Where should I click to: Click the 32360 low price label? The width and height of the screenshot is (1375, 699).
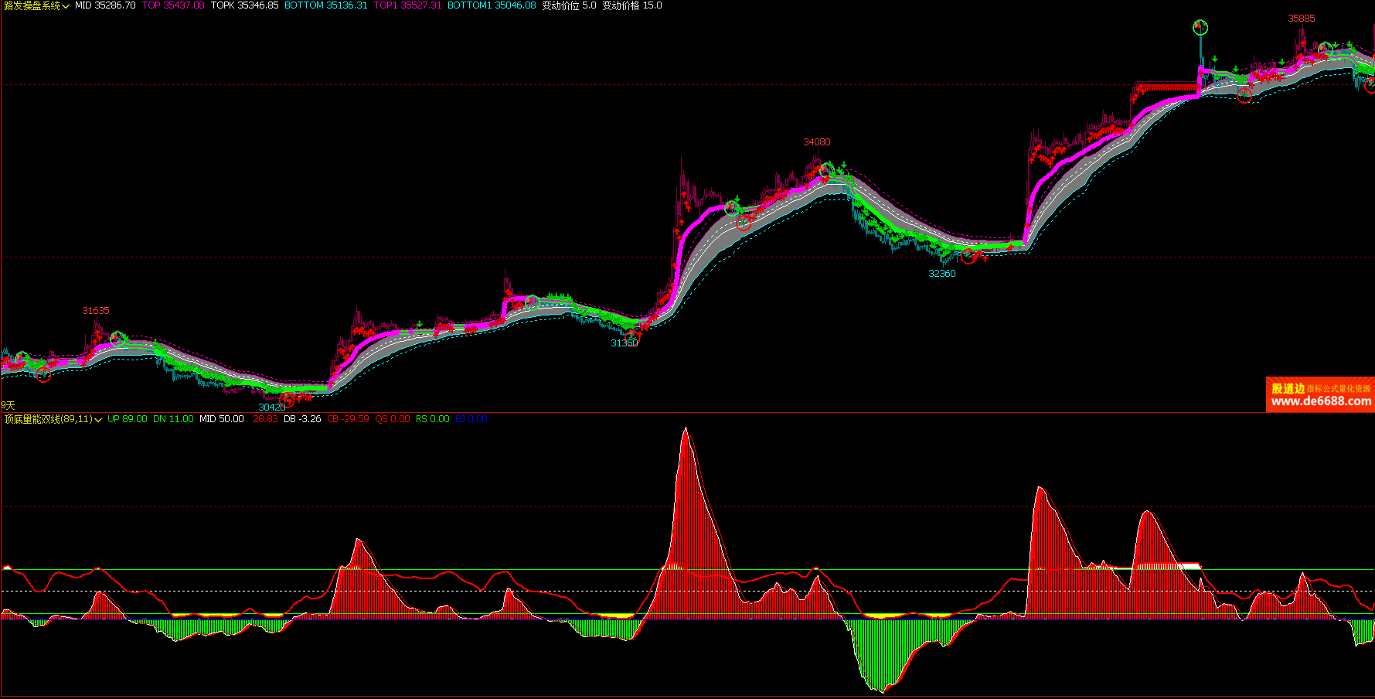(x=941, y=274)
